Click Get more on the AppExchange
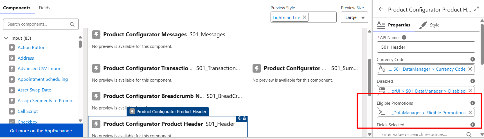Screen dimensions: 484x139 click(x=41, y=131)
